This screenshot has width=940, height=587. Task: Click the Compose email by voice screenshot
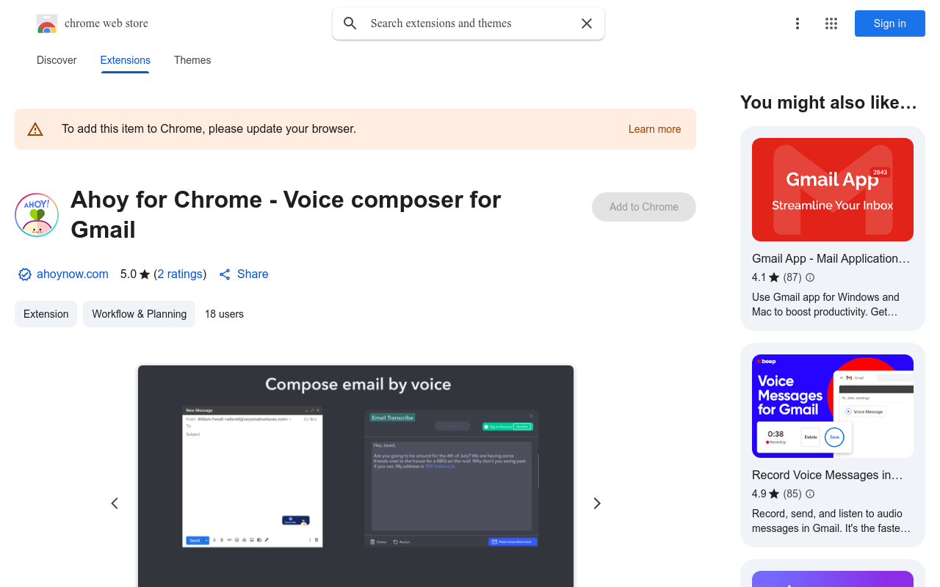[355, 475]
